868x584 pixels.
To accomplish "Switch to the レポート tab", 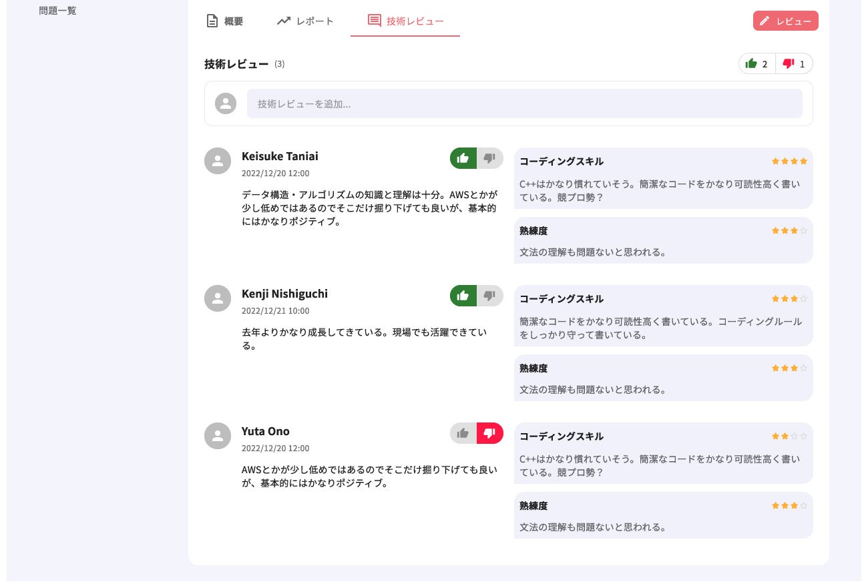I will [x=305, y=21].
